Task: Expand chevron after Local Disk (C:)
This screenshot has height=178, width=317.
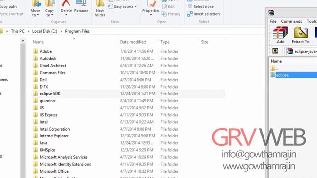Action: click(x=61, y=31)
